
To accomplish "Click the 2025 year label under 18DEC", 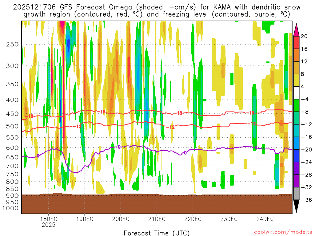I will pyautogui.click(x=48, y=225).
